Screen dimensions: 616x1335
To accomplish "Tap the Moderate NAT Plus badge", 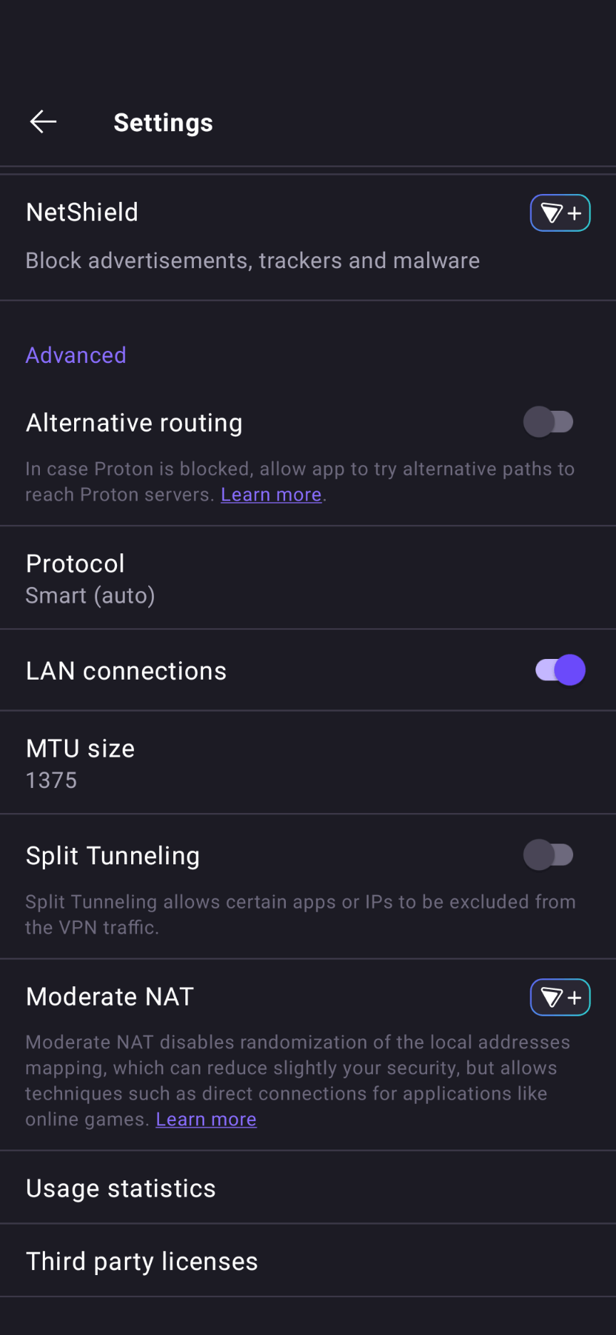I will click(560, 997).
